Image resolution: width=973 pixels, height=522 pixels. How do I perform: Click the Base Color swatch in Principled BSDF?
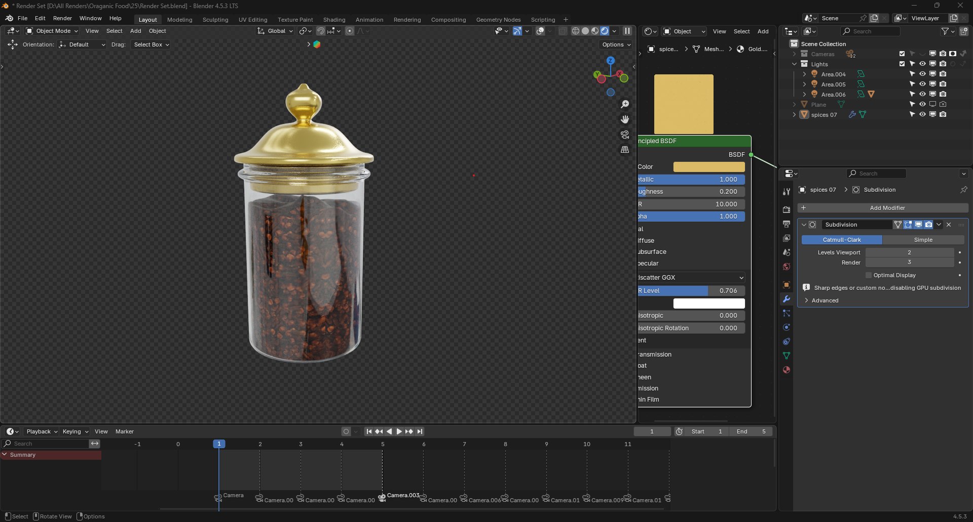(x=709, y=167)
